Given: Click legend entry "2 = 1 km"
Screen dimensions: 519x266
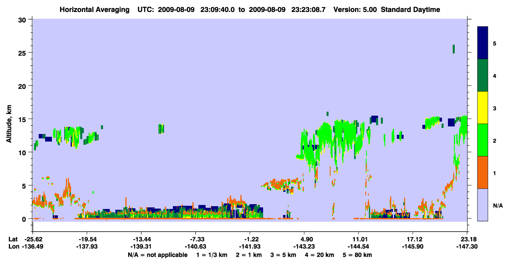Looking at the screenshot, I should (x=250, y=255).
